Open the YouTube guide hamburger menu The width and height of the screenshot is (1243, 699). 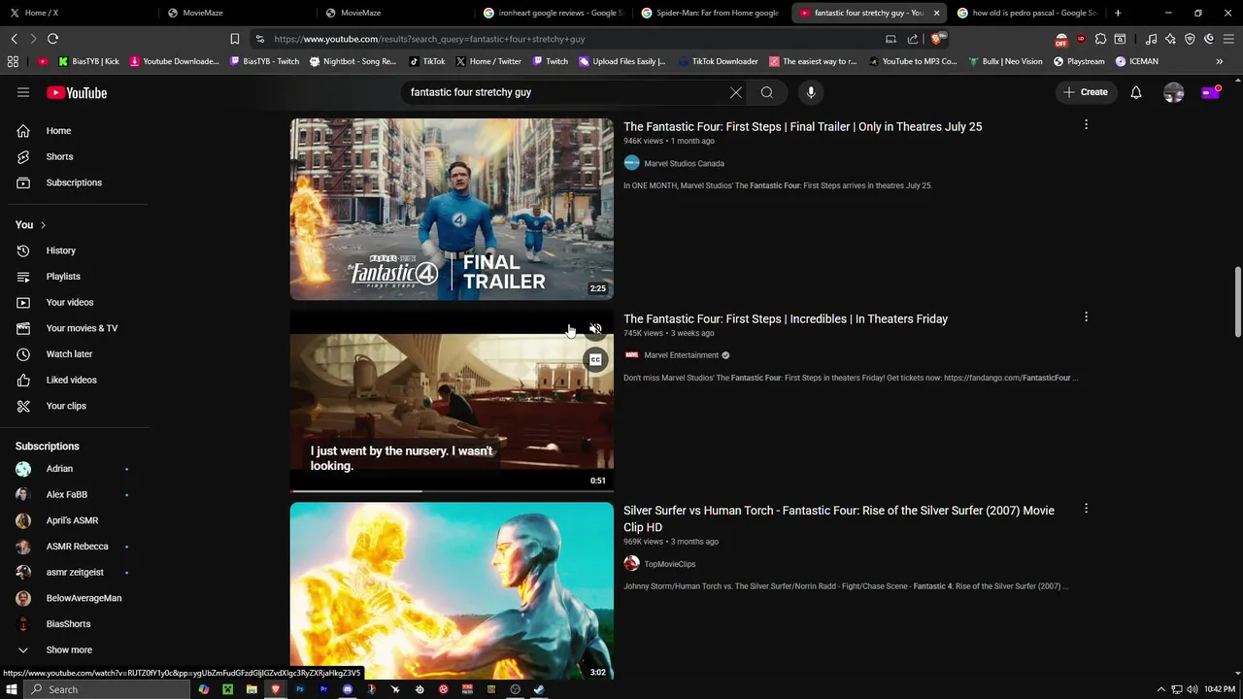pyautogui.click(x=23, y=92)
